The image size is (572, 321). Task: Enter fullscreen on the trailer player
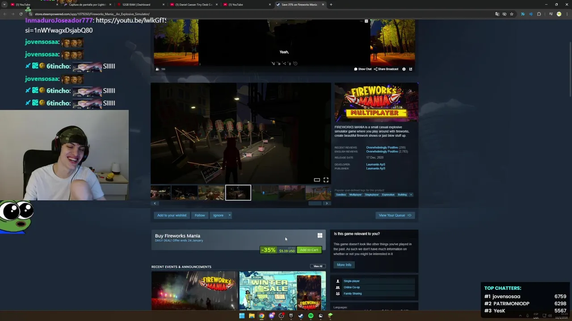click(326, 180)
